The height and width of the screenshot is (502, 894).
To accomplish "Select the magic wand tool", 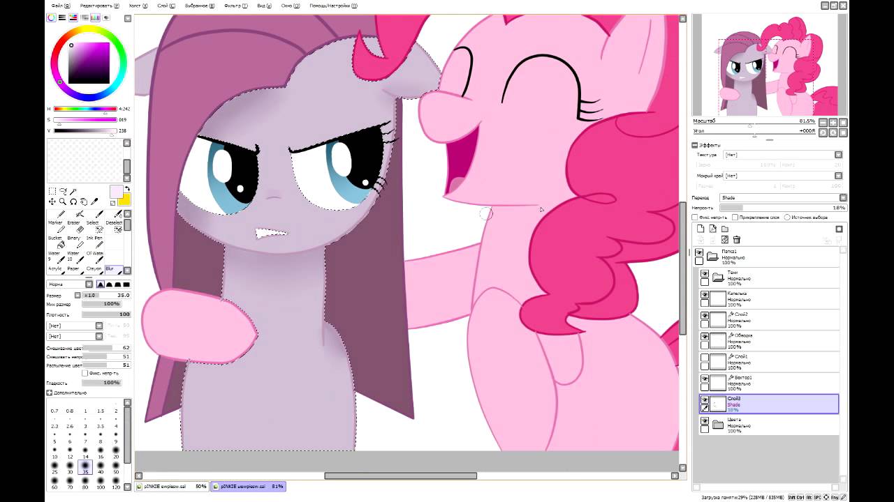I will pyautogui.click(x=73, y=191).
